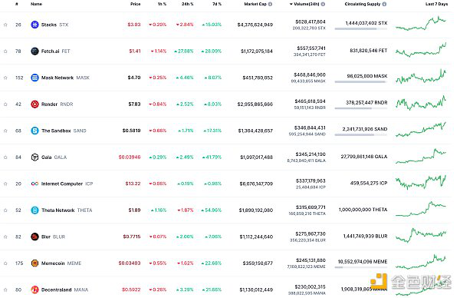Click the Internet Computer infinity icon
This screenshot has height=298, width=460.
click(x=34, y=184)
